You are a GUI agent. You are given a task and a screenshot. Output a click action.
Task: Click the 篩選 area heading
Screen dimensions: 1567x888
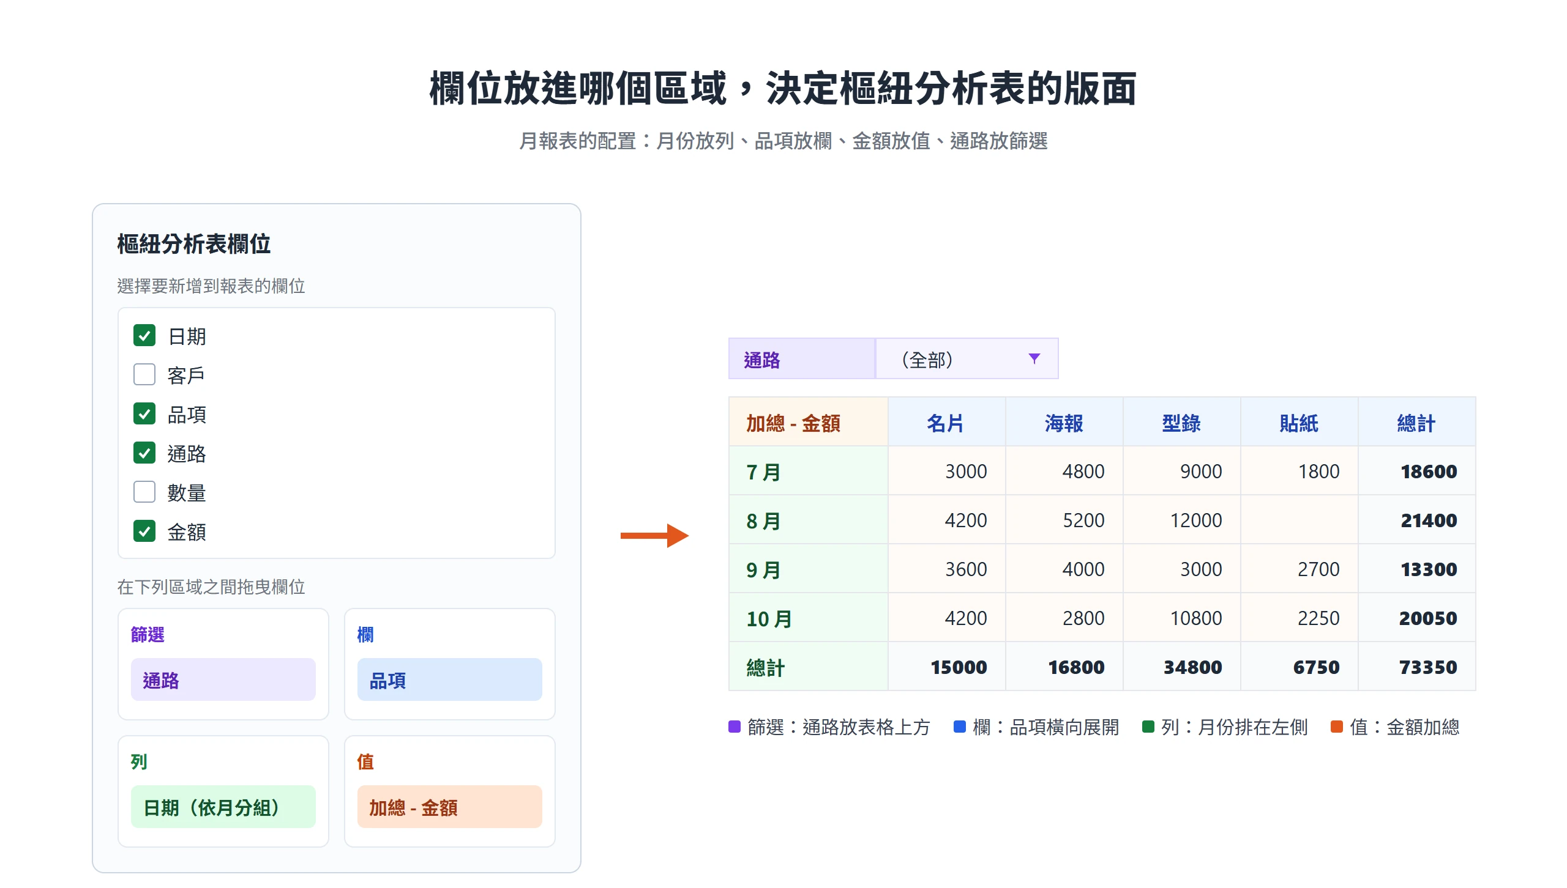148,634
